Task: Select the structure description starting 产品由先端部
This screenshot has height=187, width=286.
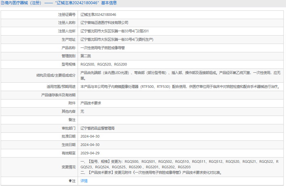Action: [x=181, y=75]
